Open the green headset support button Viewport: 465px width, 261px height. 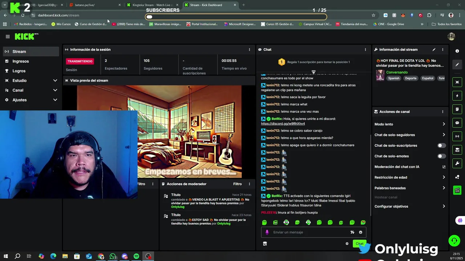pyautogui.click(x=454, y=241)
